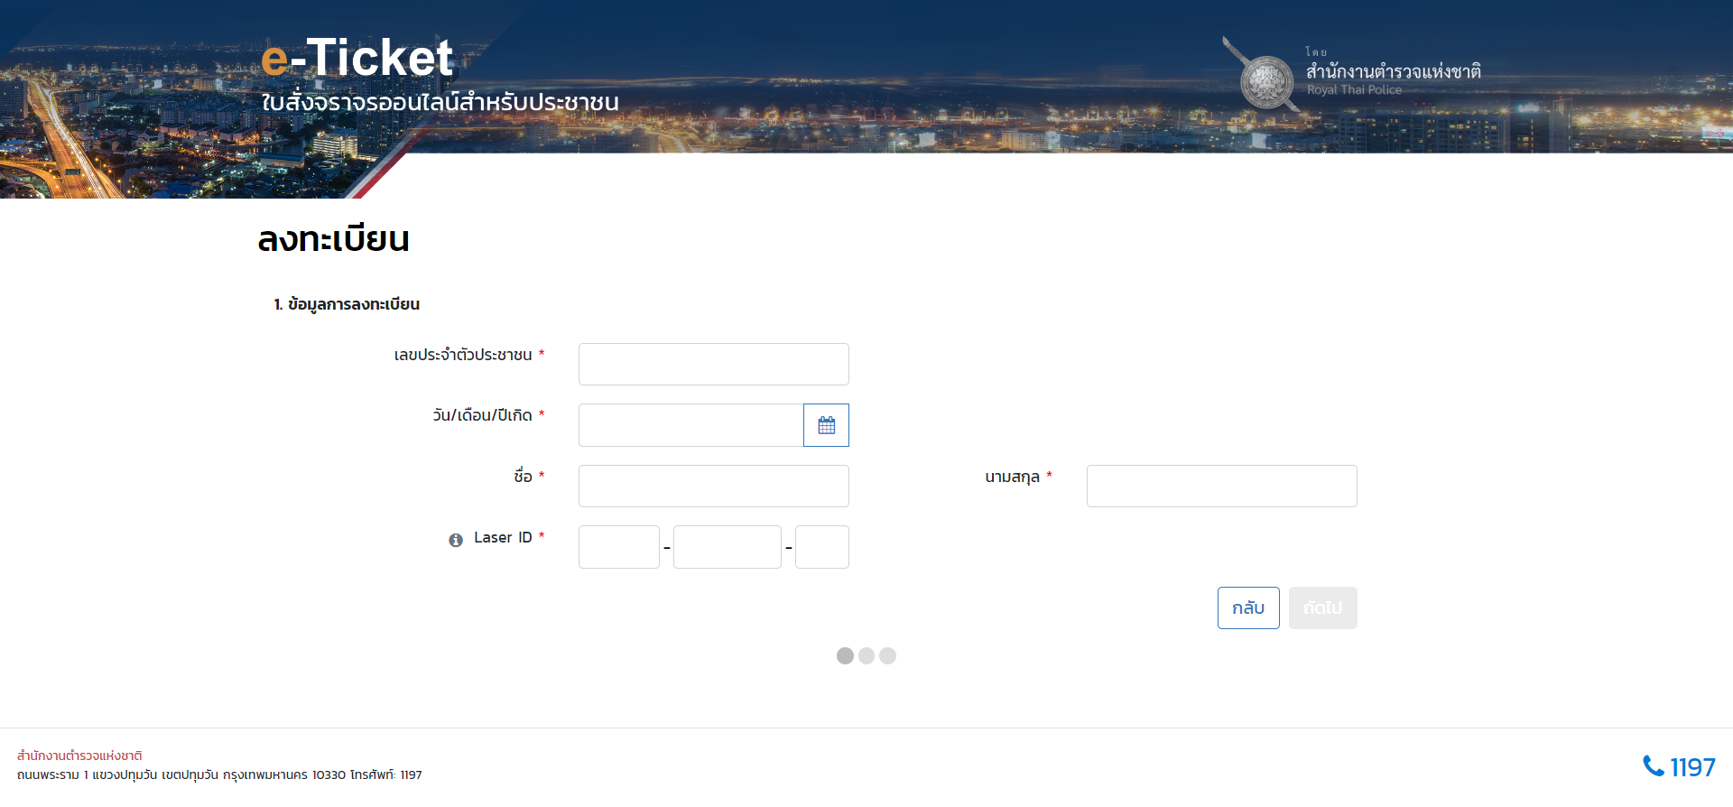Focus the เลขประจำตัวประชาชน ID number field

[x=713, y=365]
